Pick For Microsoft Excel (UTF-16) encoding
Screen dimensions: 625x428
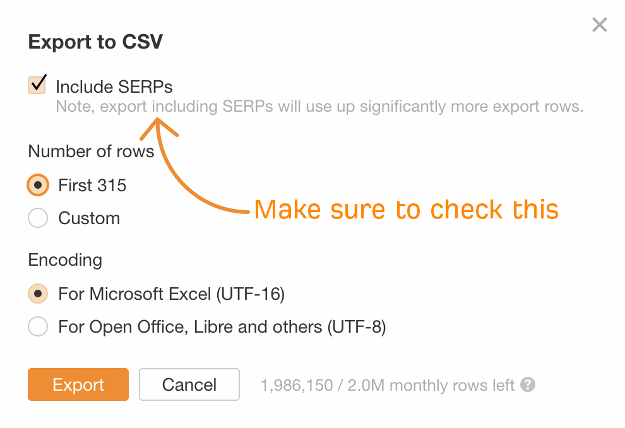pyautogui.click(x=37, y=294)
